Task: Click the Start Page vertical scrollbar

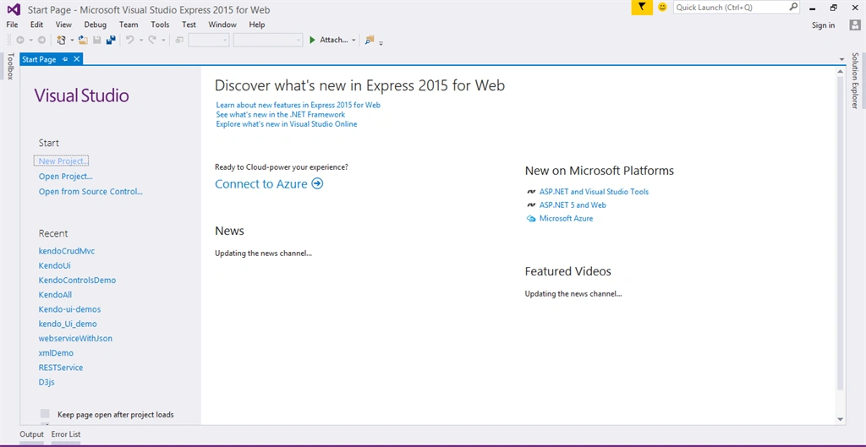Action: pyautogui.click(x=840, y=232)
